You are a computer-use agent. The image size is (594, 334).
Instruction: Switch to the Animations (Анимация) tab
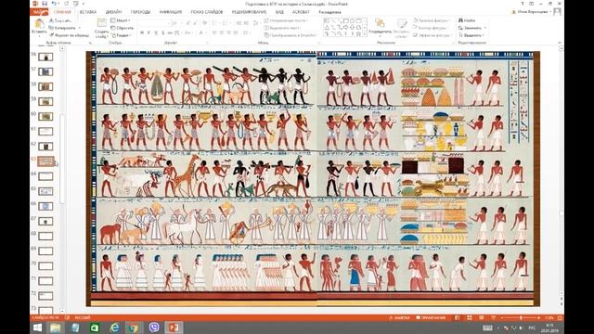[171, 12]
